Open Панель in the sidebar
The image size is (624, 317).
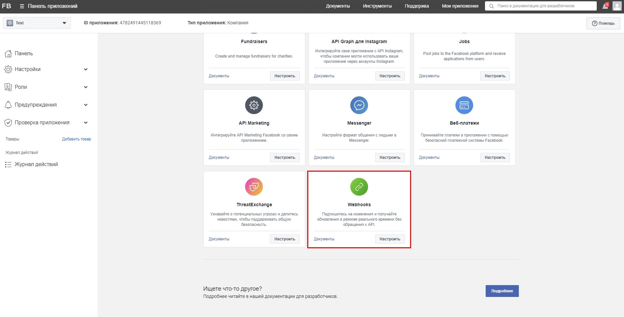click(24, 54)
